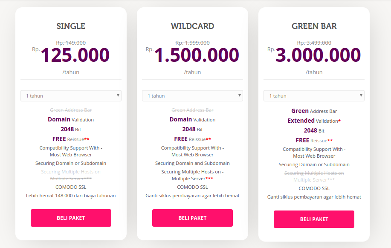Click dropdown arrow in GREEN BAR plan selector
This screenshot has height=248, width=391.
361,95
